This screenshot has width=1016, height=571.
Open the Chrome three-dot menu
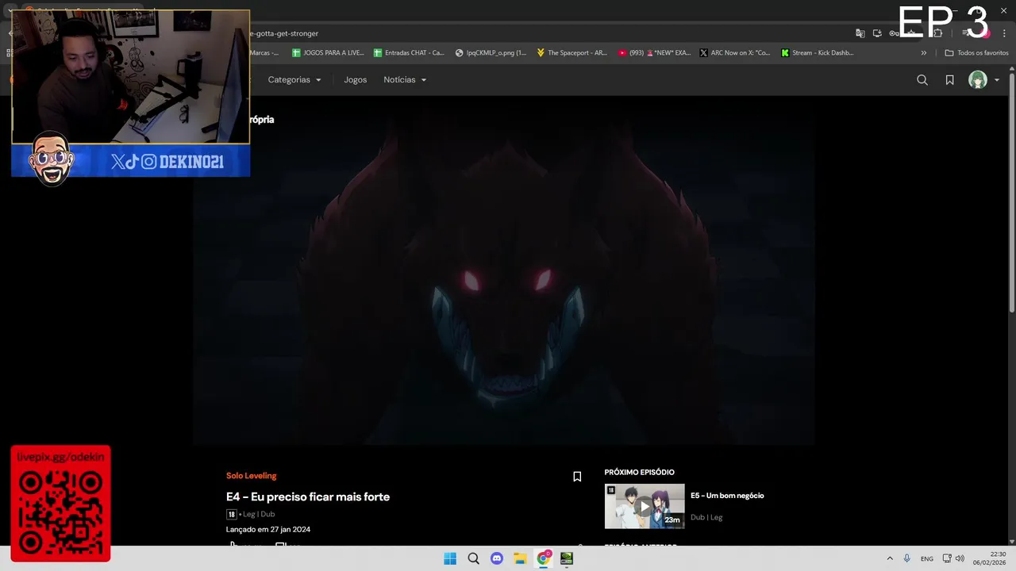pyautogui.click(x=1004, y=33)
